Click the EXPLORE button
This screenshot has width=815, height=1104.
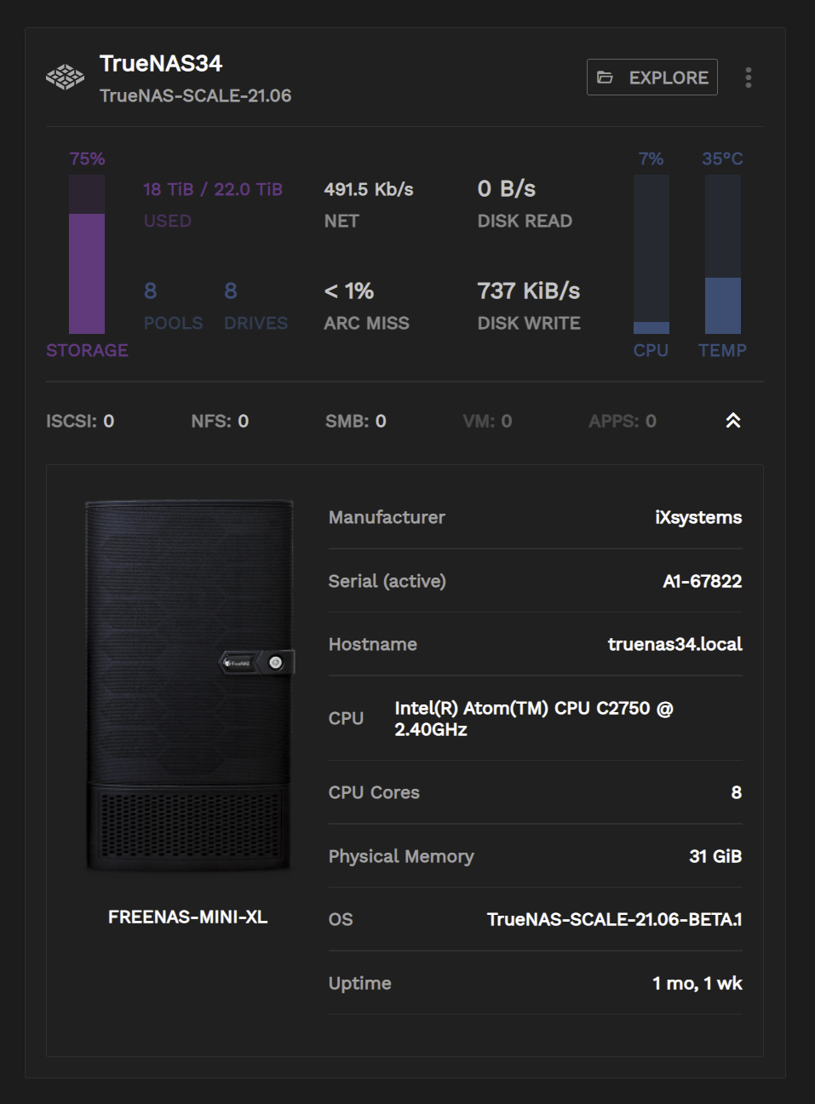652,78
